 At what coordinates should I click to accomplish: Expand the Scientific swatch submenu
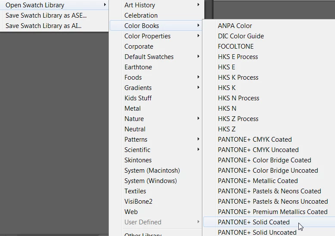[x=156, y=149]
